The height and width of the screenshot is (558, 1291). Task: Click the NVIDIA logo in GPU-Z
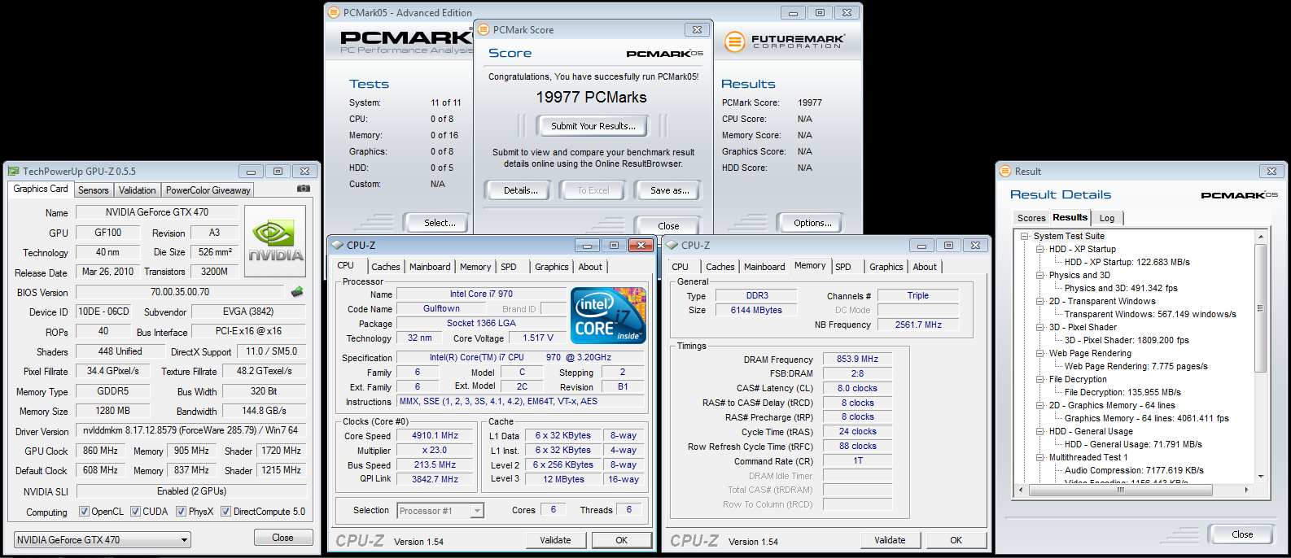point(276,241)
